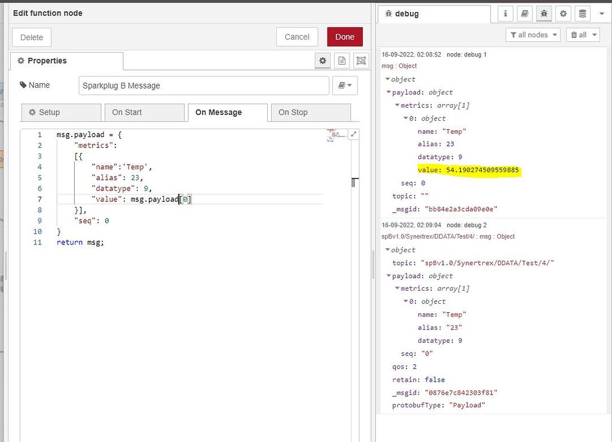Expand the code editor fullscreen arrows icon
Screen dimensions: 612x442
pos(354,134)
